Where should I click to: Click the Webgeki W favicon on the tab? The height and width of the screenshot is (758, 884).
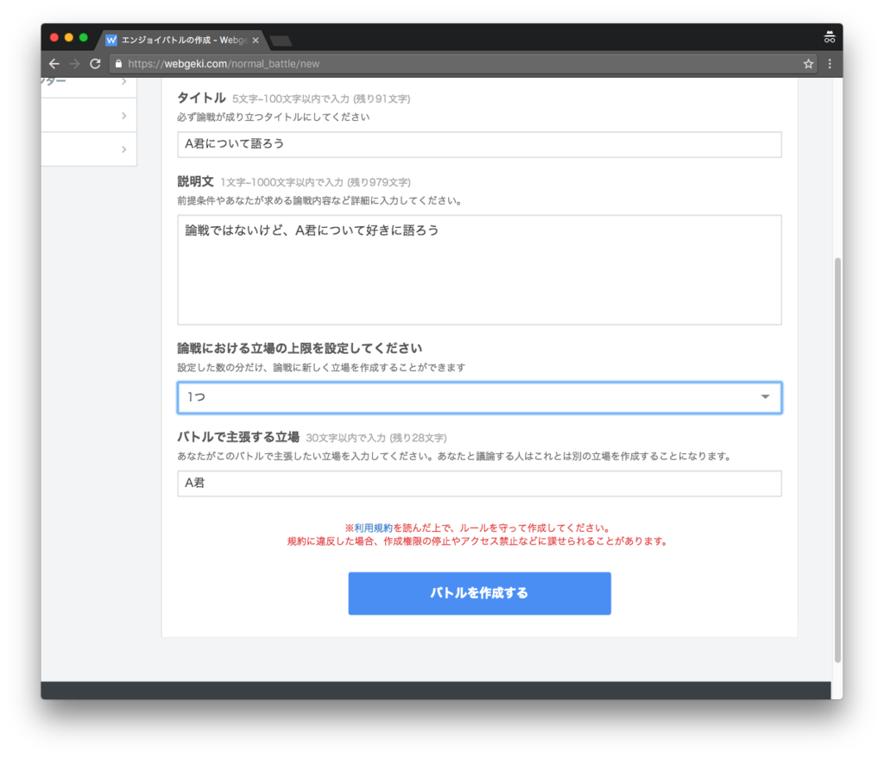[x=110, y=39]
